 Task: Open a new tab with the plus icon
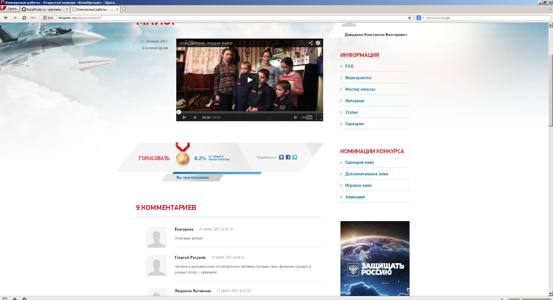coord(124,9)
